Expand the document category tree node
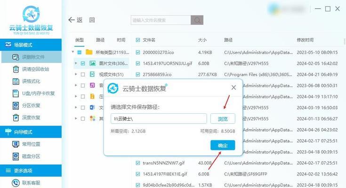The height and width of the screenshot is (188, 346). 76,107
